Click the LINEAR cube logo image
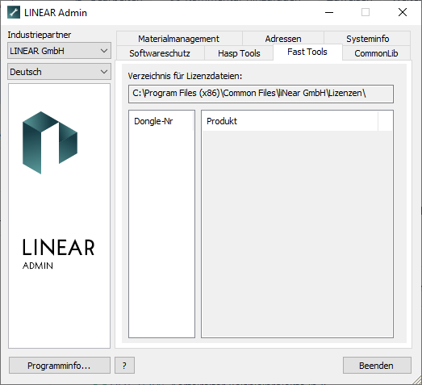Viewport: 422px width, 385px height. pos(50,143)
